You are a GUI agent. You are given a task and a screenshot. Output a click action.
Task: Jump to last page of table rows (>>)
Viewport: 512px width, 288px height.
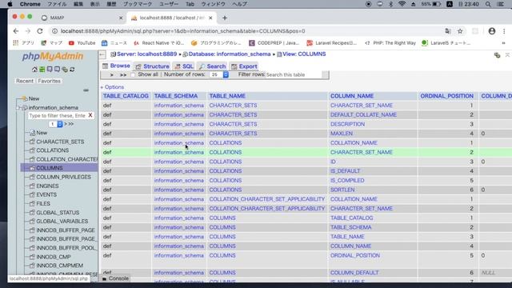(122, 74)
